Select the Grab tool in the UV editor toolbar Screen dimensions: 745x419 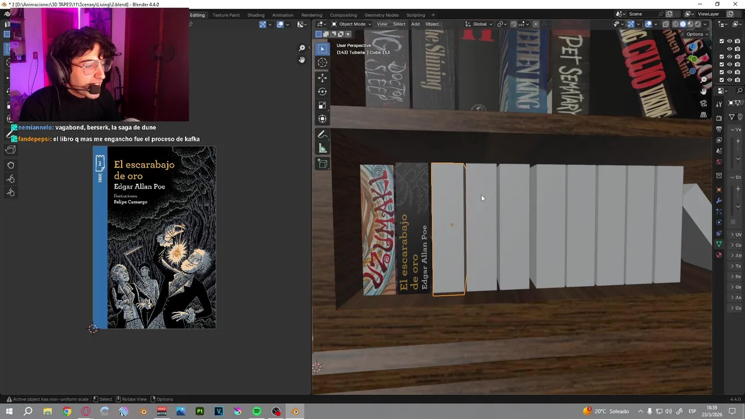pos(10,165)
